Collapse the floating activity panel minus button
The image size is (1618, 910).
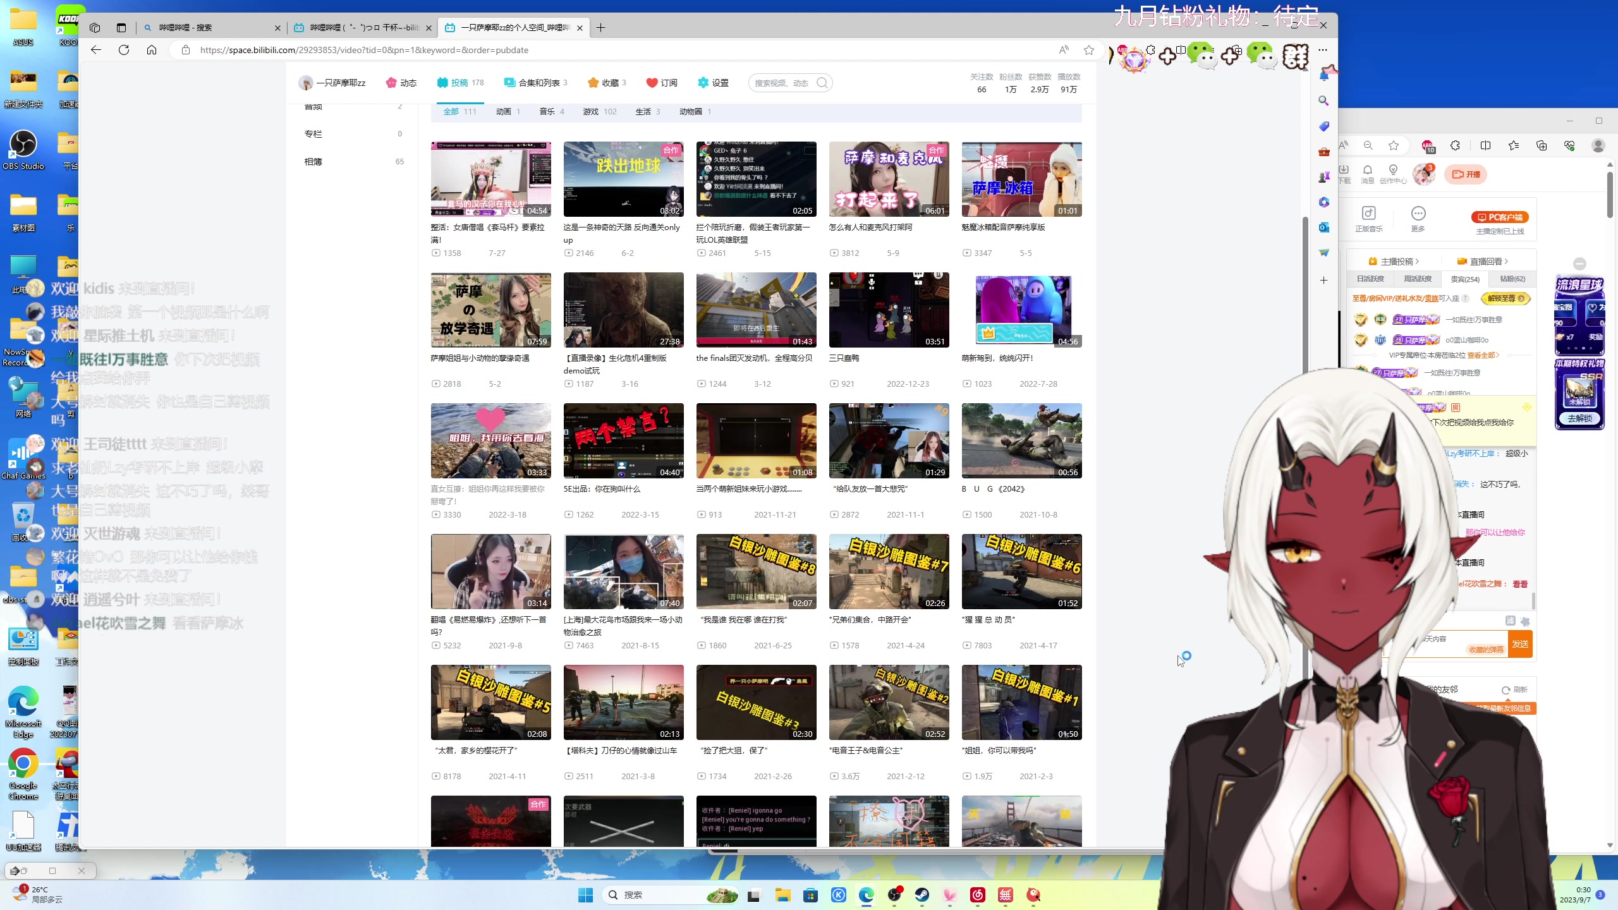tap(1579, 264)
